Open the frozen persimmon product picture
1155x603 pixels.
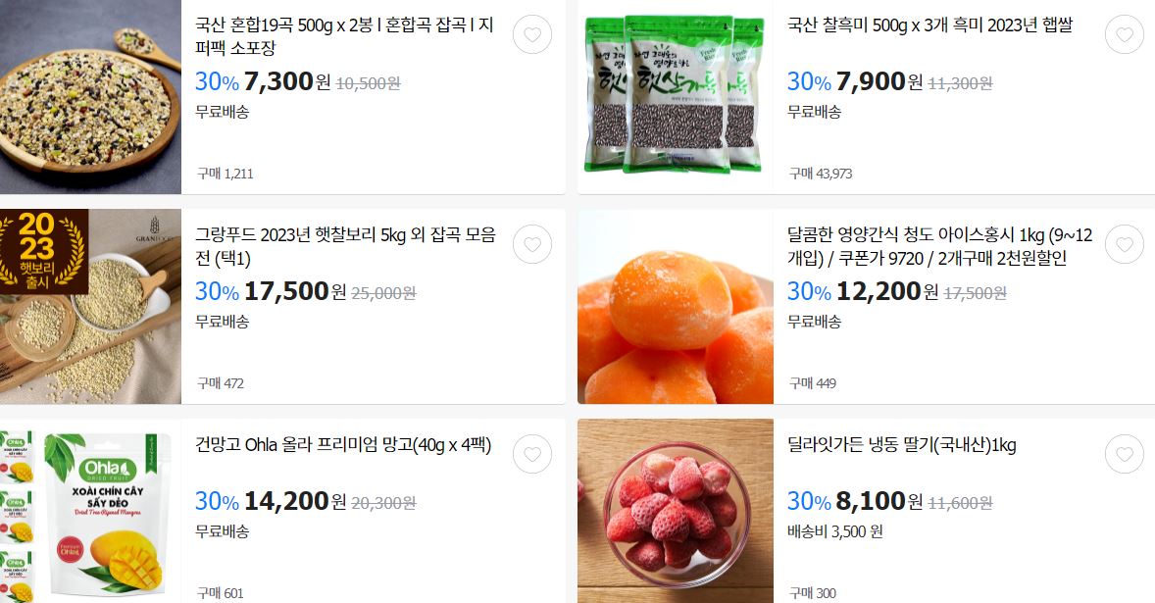pyautogui.click(x=675, y=306)
